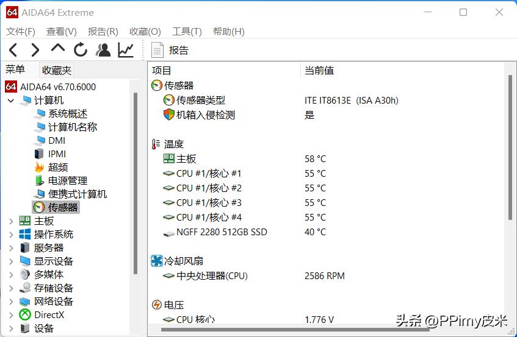Select 计算机名称 in the tree

pyautogui.click(x=73, y=127)
